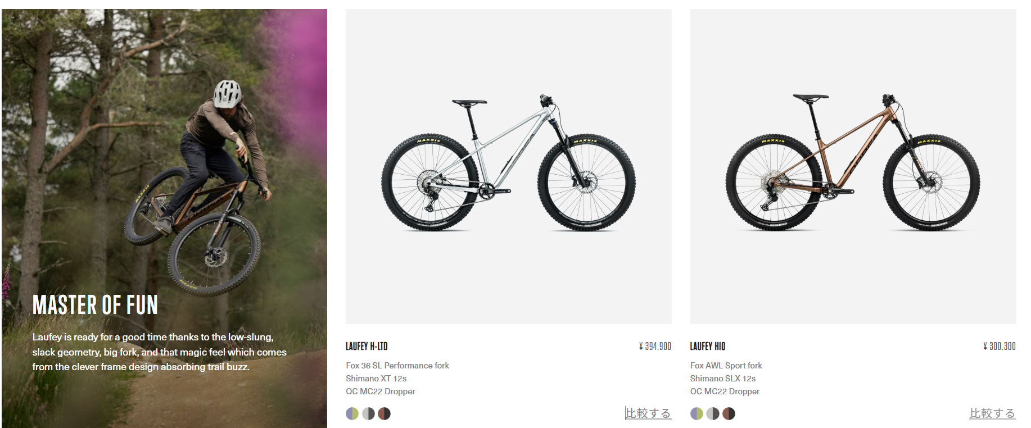This screenshot has width=1031, height=428.
Task: Click 比較する link under Laufey H10
Action: click(992, 413)
